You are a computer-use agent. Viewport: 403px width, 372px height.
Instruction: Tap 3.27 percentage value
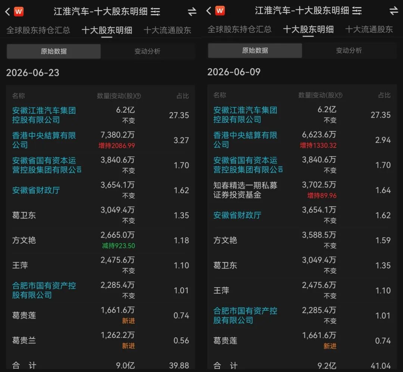(181, 140)
